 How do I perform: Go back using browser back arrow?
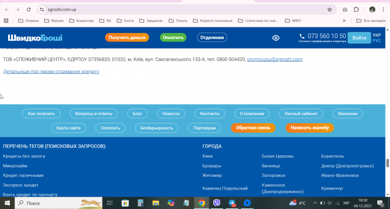7,10
